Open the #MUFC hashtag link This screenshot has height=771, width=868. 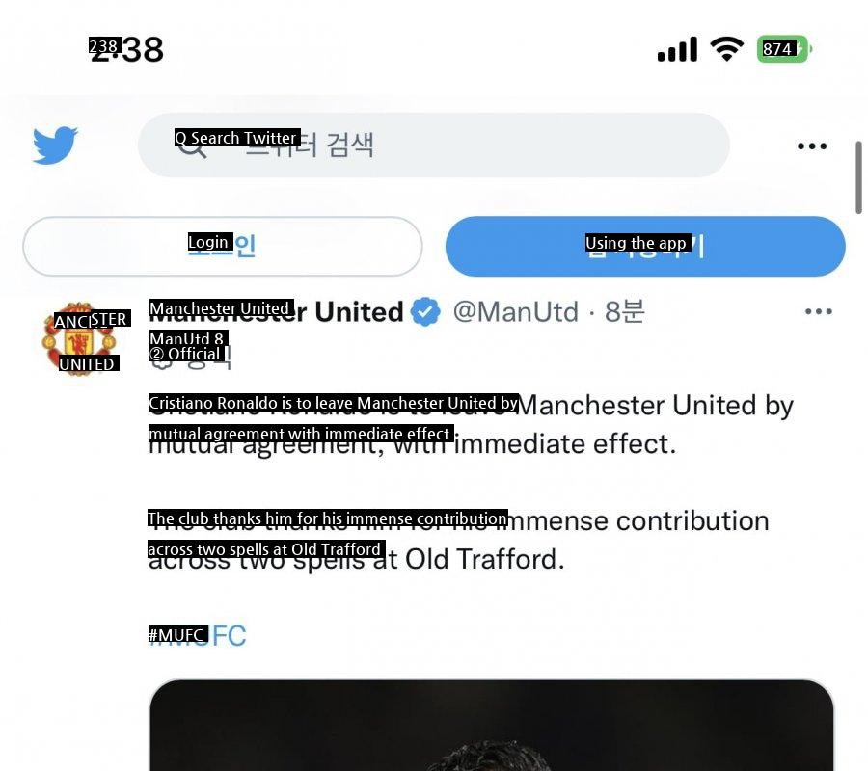click(x=197, y=635)
